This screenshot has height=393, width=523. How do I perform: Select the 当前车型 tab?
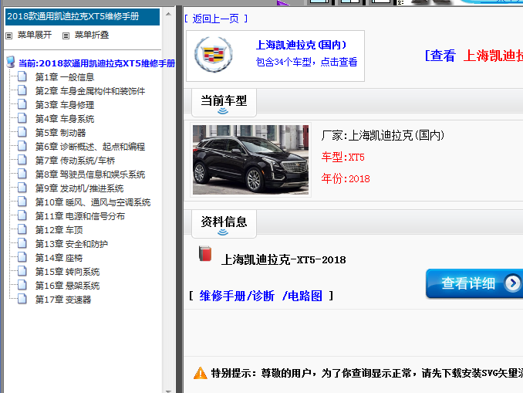point(224,103)
